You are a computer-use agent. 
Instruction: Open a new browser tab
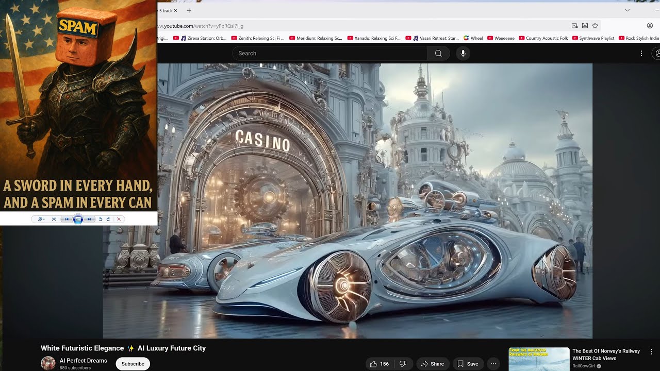[189, 10]
